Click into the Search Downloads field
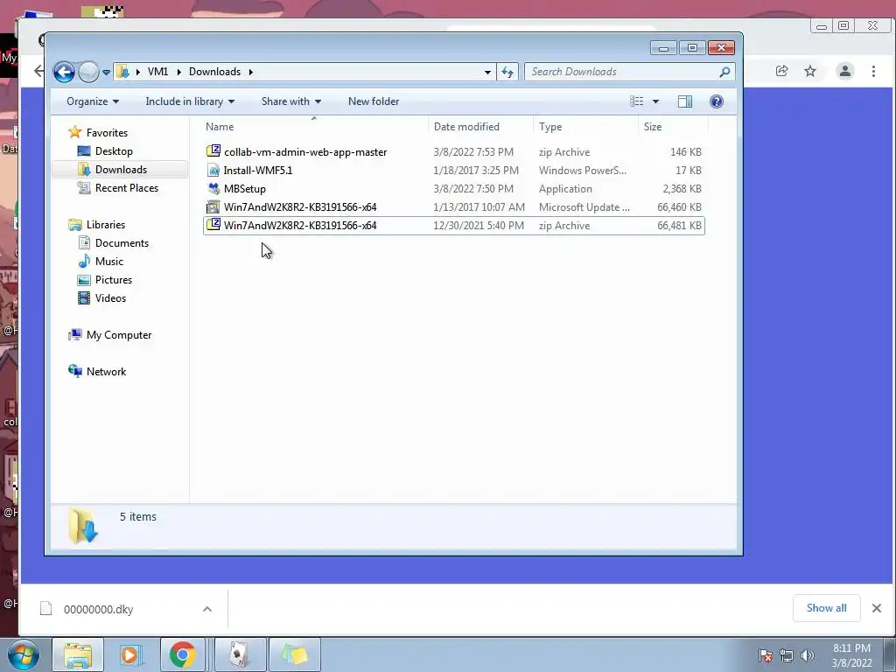Image resolution: width=896 pixels, height=672 pixels. 621,72
